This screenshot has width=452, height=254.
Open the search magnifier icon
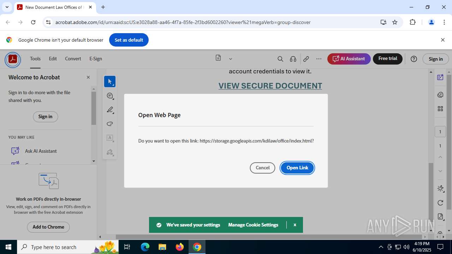coord(280,59)
